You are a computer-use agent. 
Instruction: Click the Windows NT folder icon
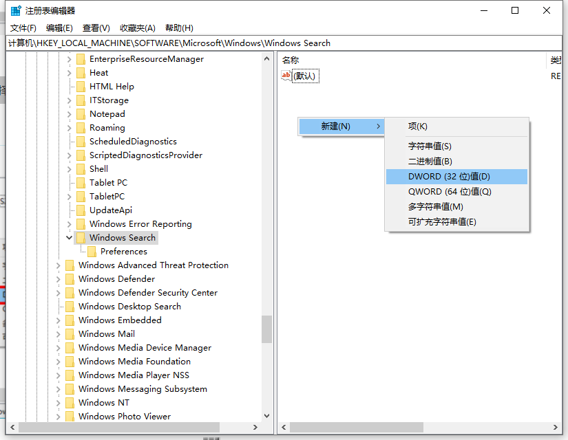[70, 402]
